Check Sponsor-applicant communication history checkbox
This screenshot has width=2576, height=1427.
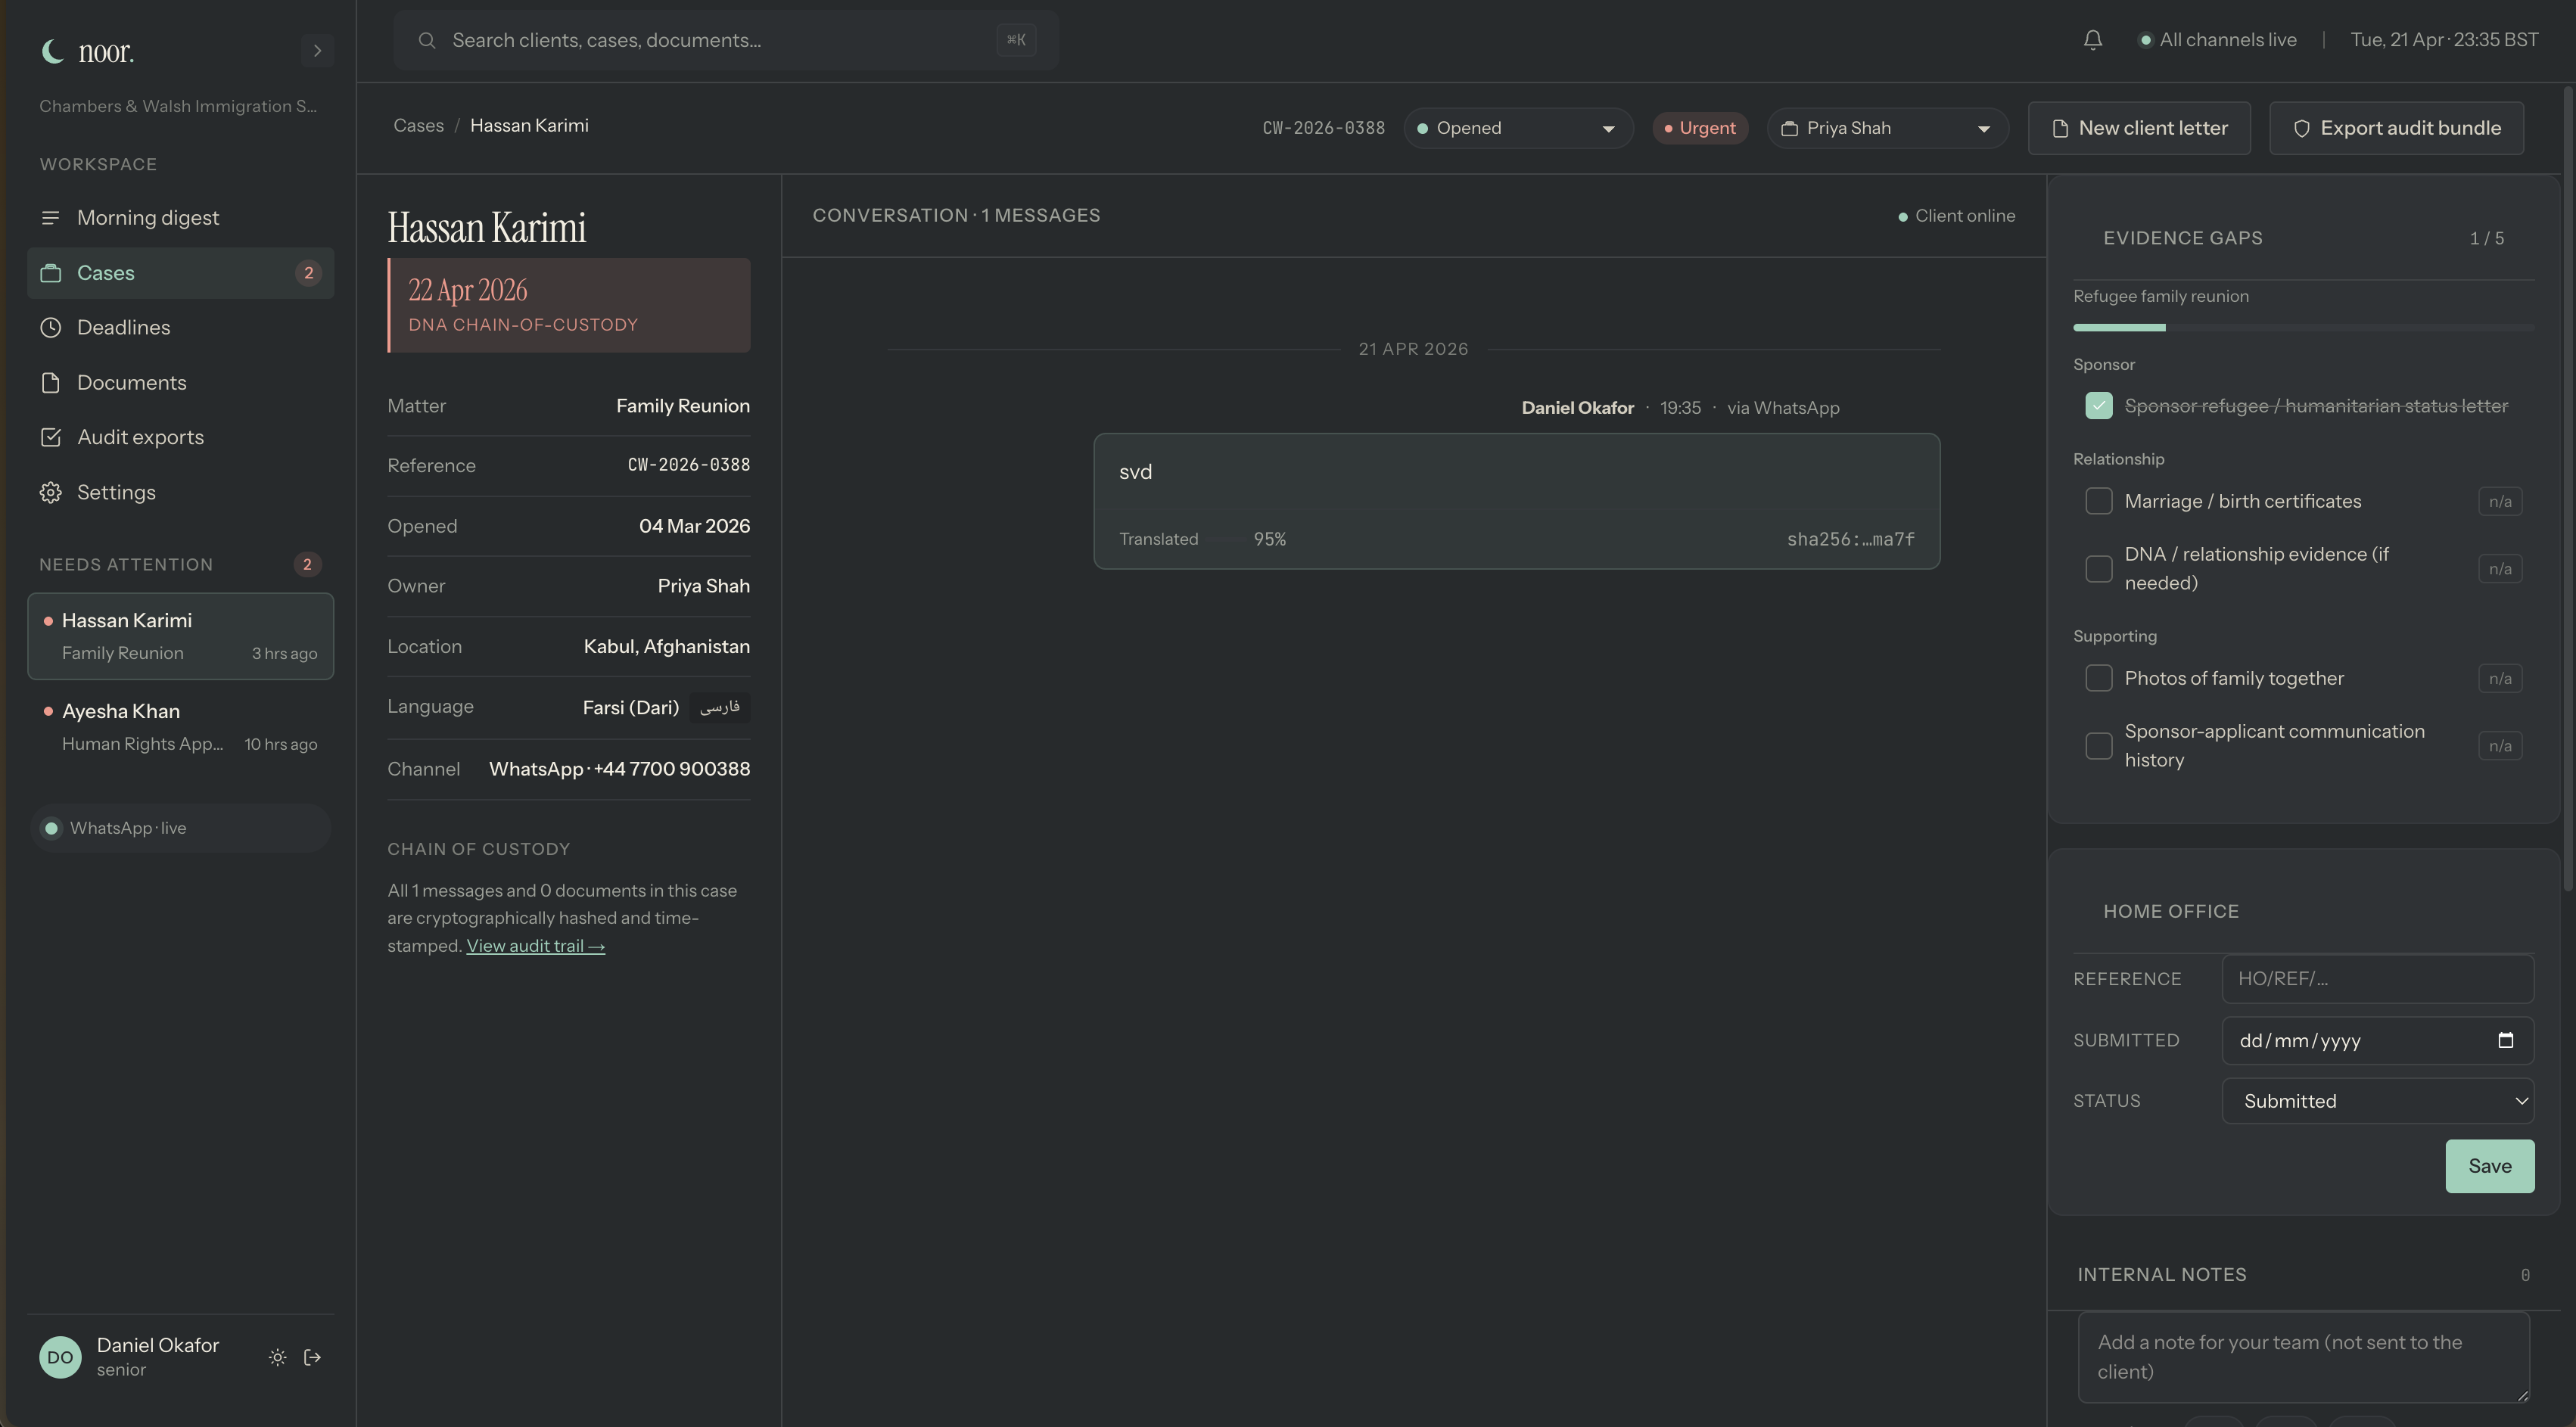pyautogui.click(x=2099, y=745)
